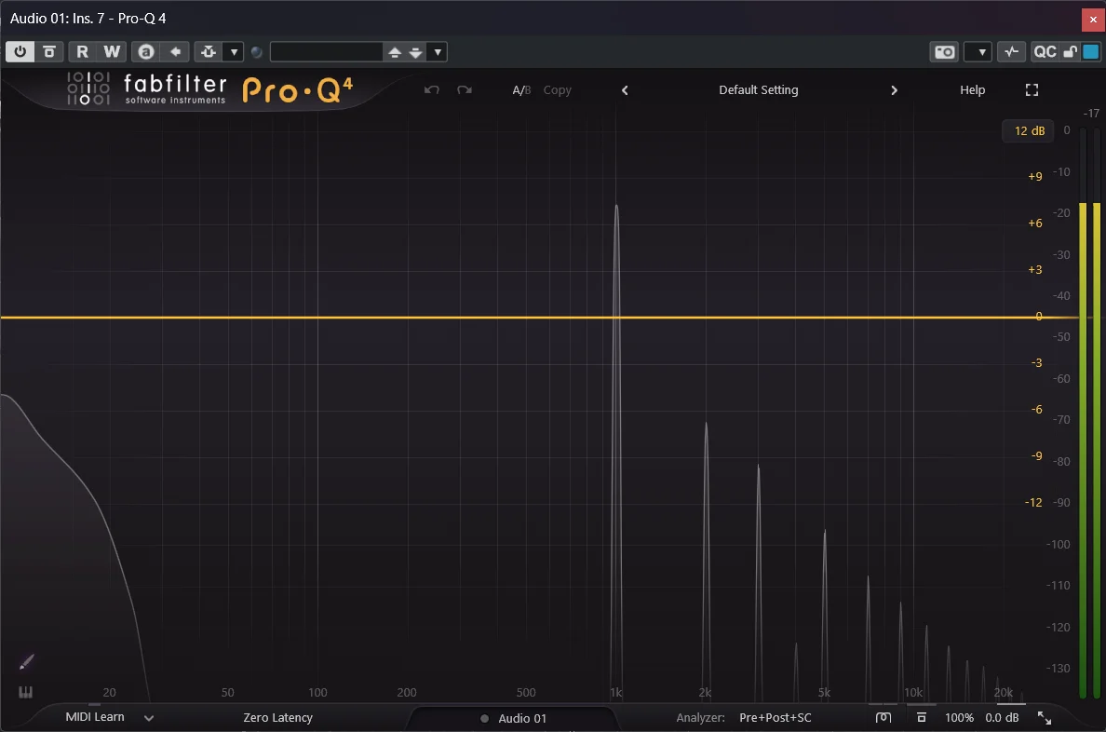The width and height of the screenshot is (1106, 732).
Task: Show the piano keyboard display icon
Action: click(x=25, y=693)
